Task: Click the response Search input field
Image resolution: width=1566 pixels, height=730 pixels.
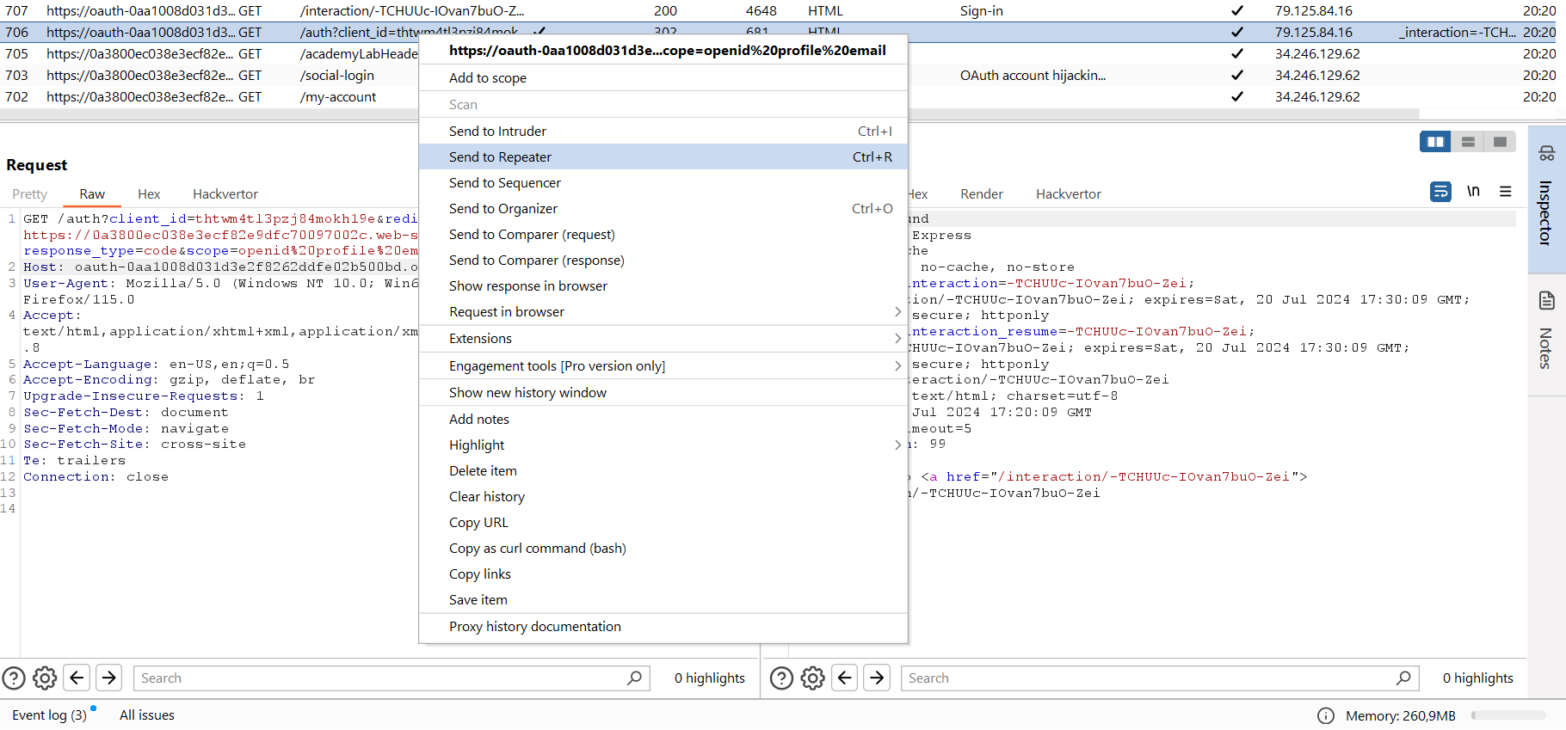Action: click(1160, 678)
